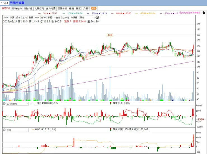Click the 5MA red legend line
Screen dimensions: 207x154
(x=39, y=13)
